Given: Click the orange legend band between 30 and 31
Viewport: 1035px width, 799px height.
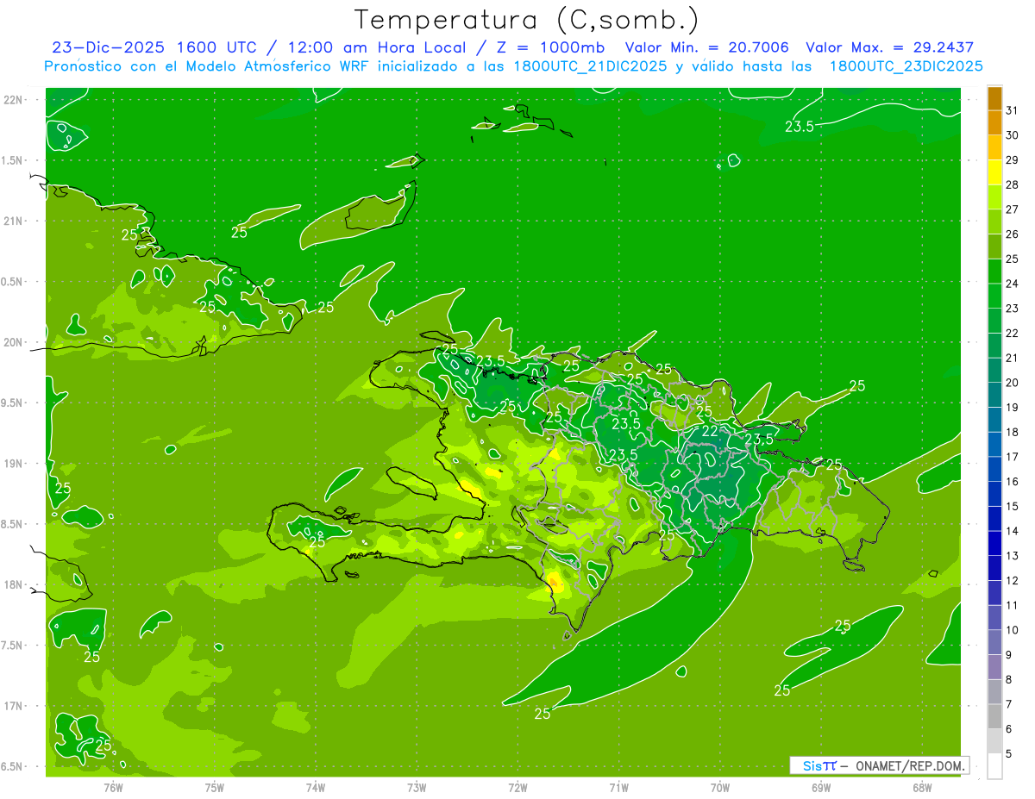Looking at the screenshot, I should (x=994, y=123).
